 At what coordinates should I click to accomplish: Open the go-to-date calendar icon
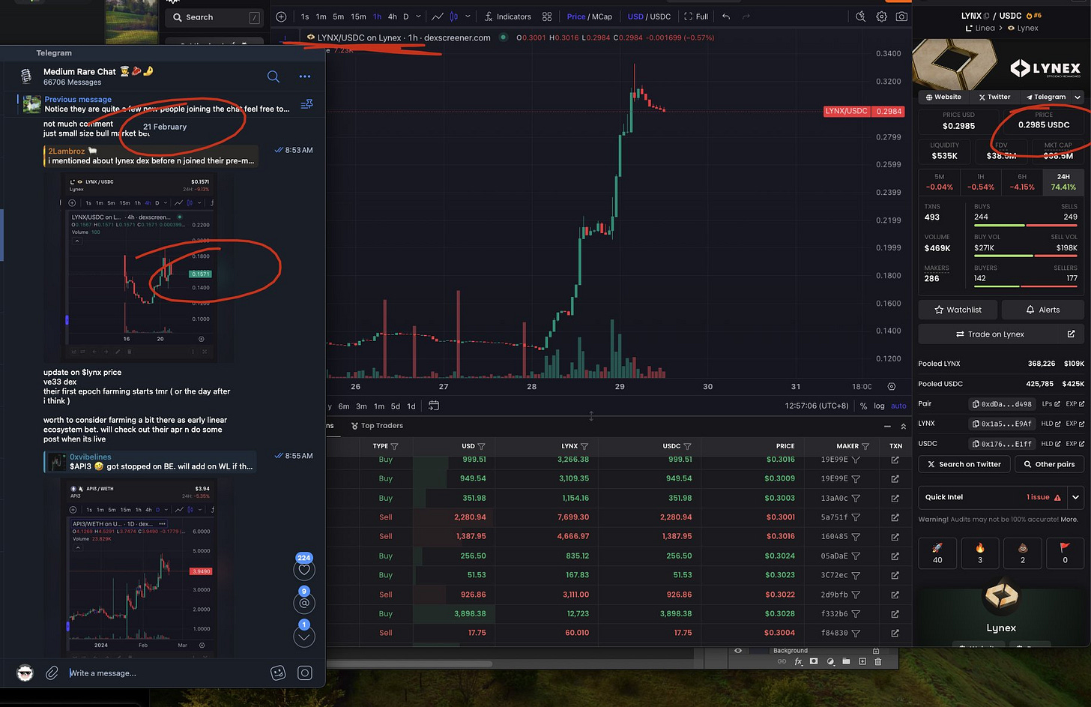click(433, 406)
